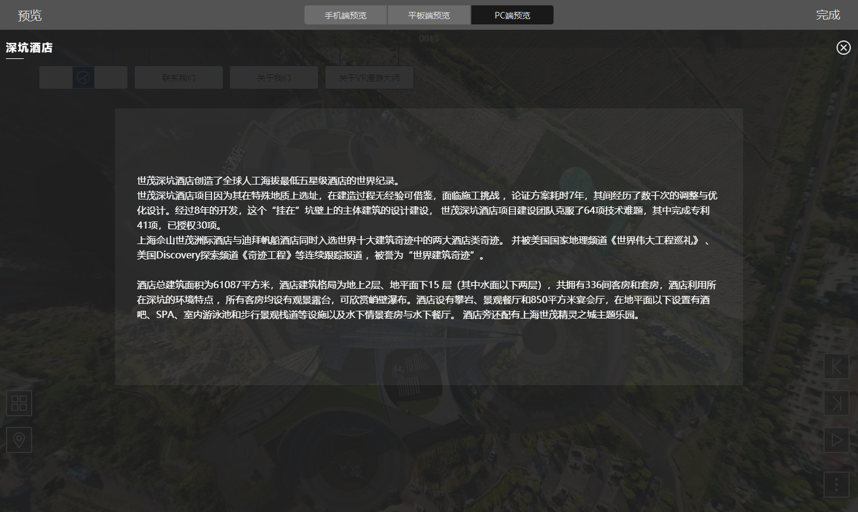Close the 深坑酒店 info overlay
Image resolution: width=858 pixels, height=512 pixels.
[843, 48]
